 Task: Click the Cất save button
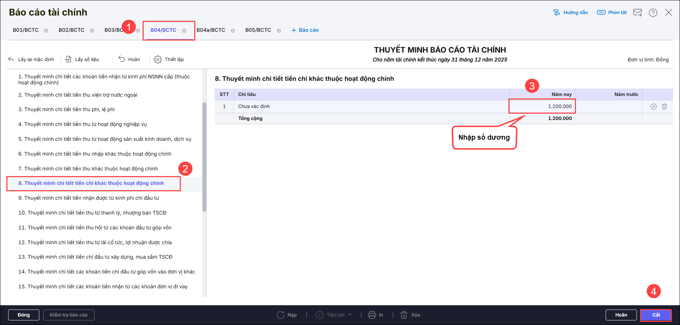(x=656, y=315)
